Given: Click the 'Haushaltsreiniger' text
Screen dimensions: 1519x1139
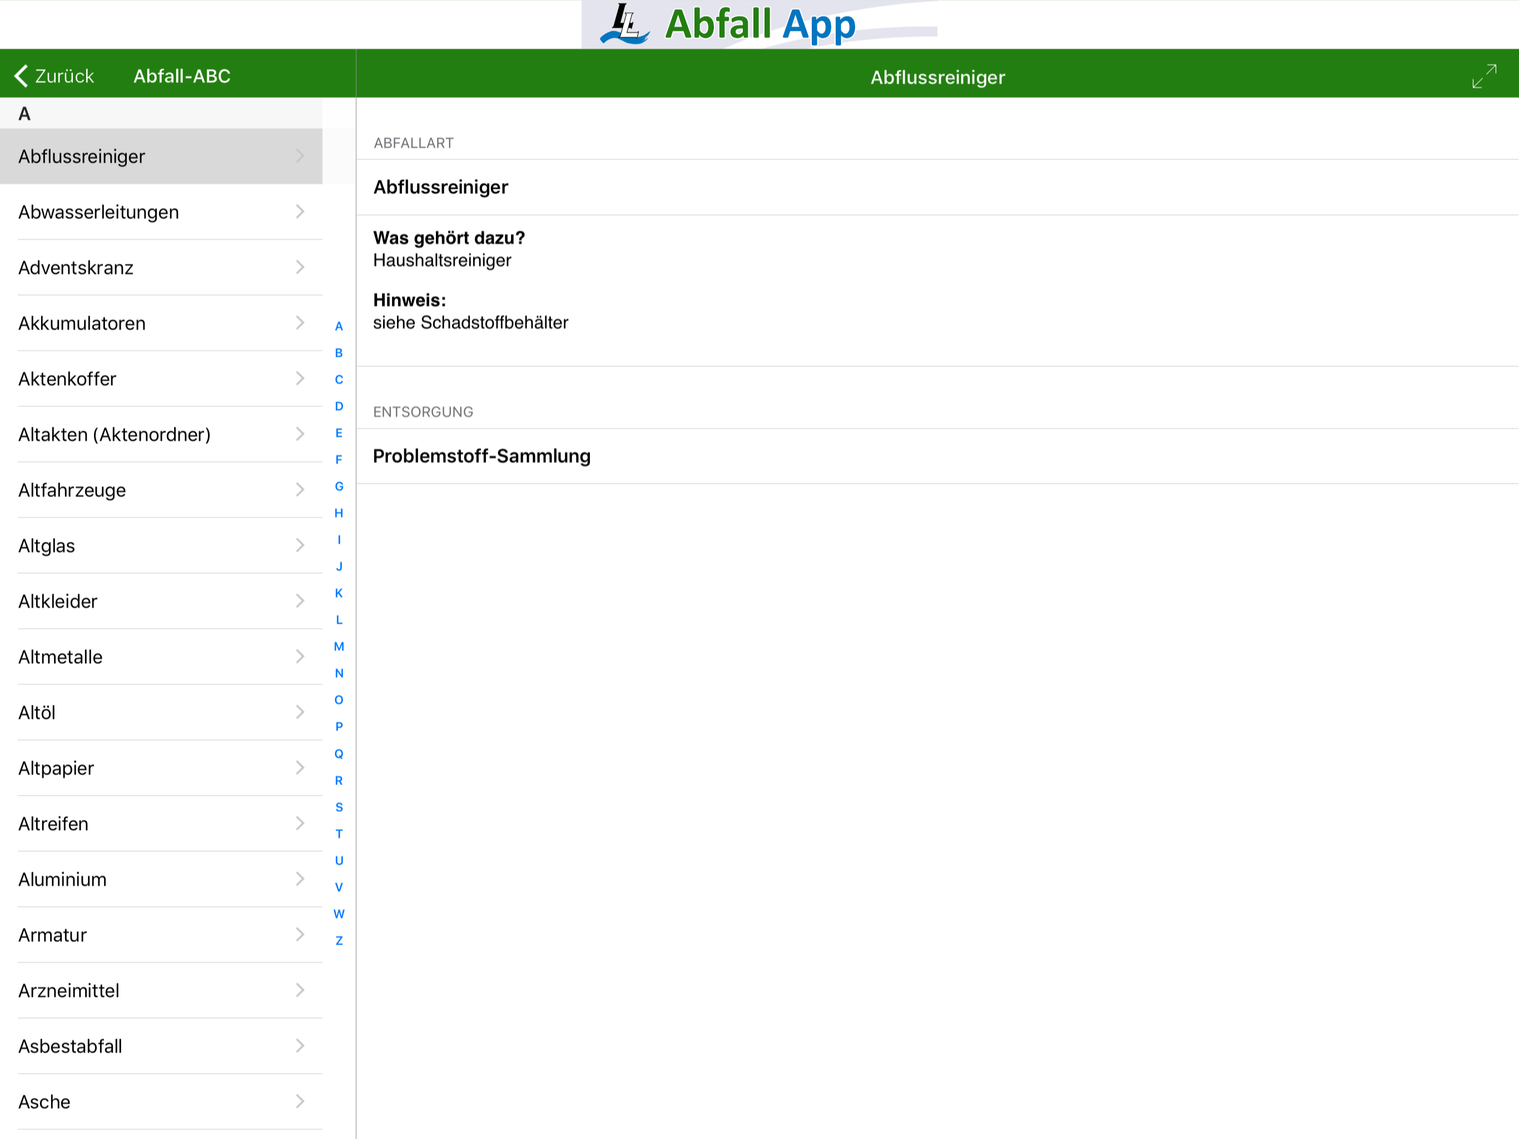Looking at the screenshot, I should pyautogui.click(x=441, y=261).
